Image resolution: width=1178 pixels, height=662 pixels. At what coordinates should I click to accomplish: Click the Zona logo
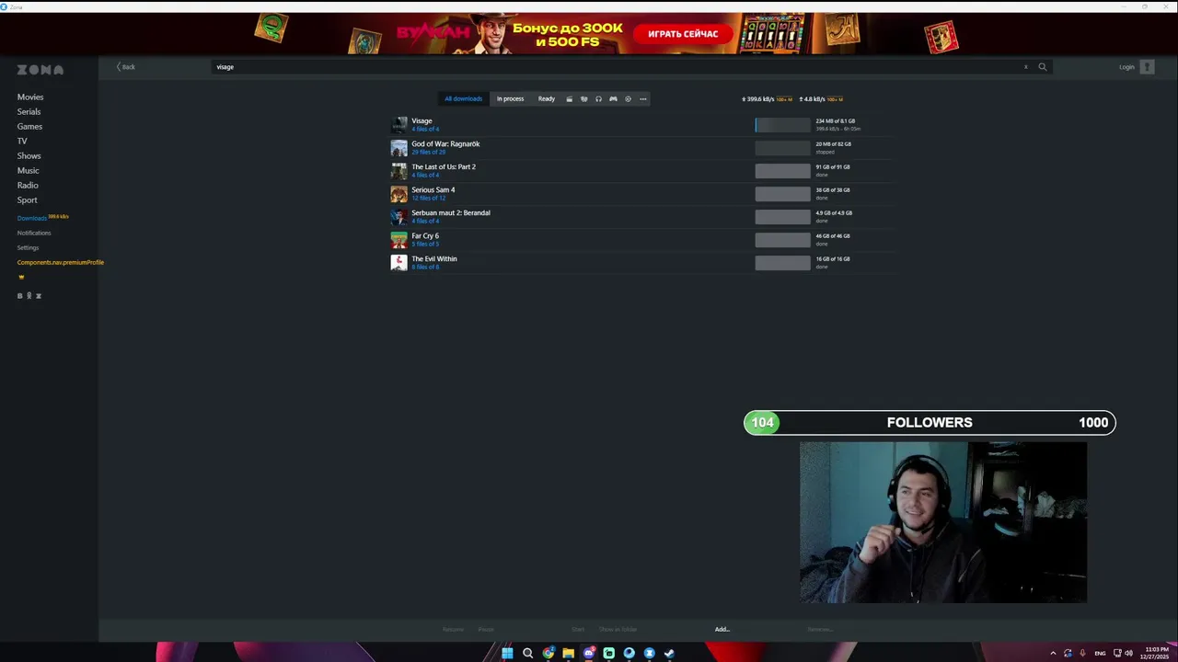pyautogui.click(x=40, y=70)
